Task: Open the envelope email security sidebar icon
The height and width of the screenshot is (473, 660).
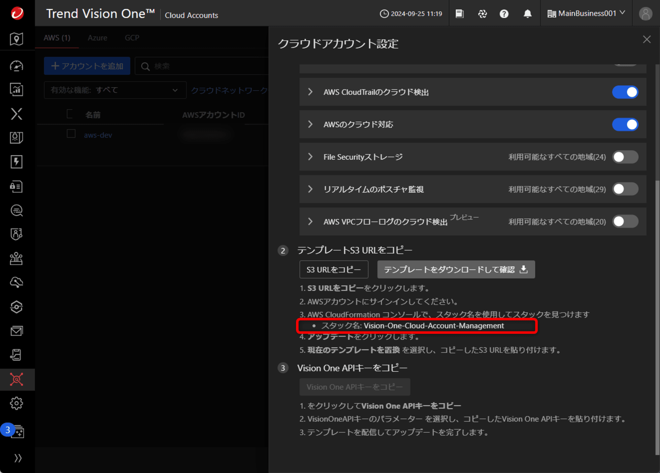Action: click(16, 331)
